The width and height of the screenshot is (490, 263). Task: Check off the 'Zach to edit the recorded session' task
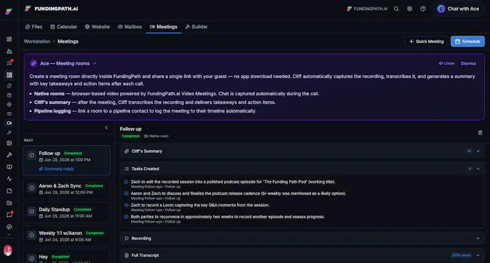[126, 182]
